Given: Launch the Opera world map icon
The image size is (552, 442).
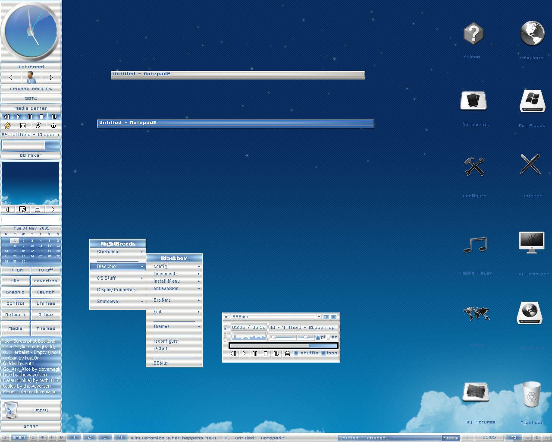Looking at the screenshot, I should point(477,313).
